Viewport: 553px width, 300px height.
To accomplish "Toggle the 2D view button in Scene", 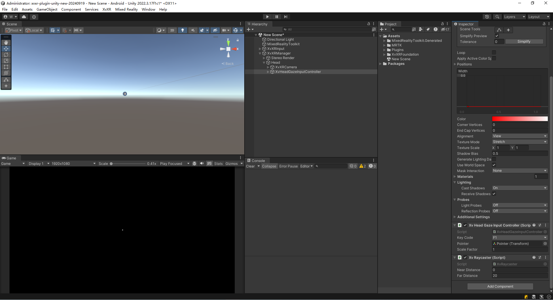I will point(172,30).
